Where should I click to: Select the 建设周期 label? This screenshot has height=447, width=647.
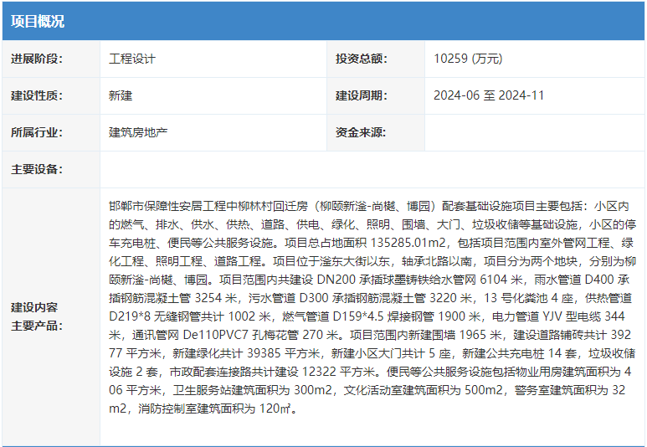[x=361, y=95]
